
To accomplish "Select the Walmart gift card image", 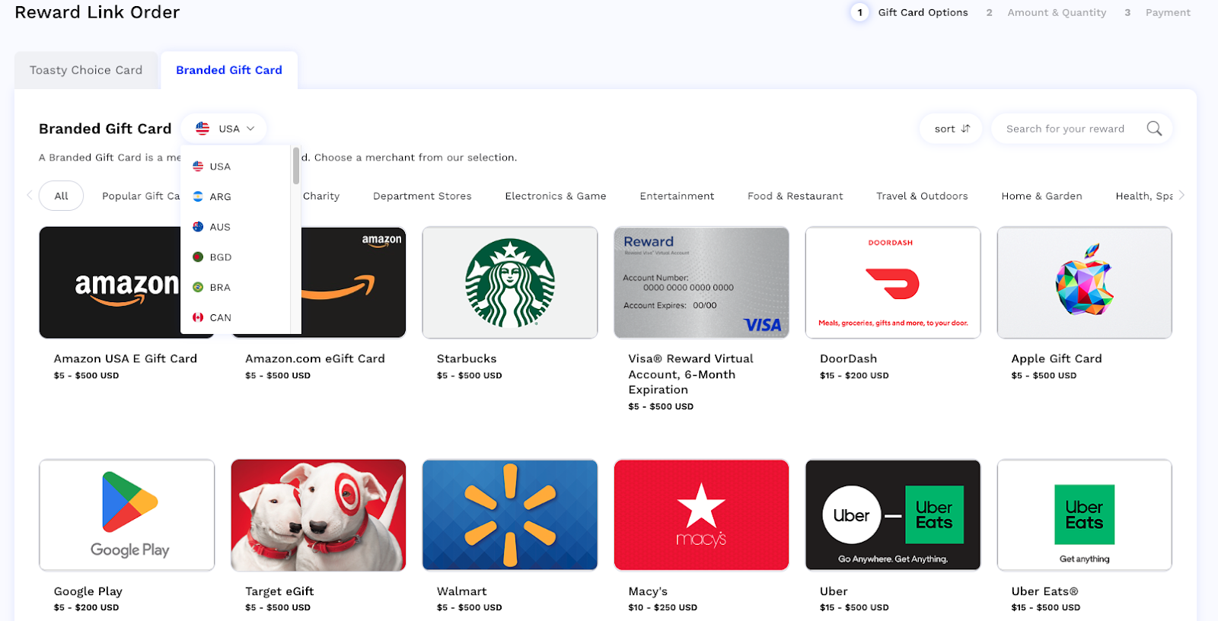I will click(510, 515).
